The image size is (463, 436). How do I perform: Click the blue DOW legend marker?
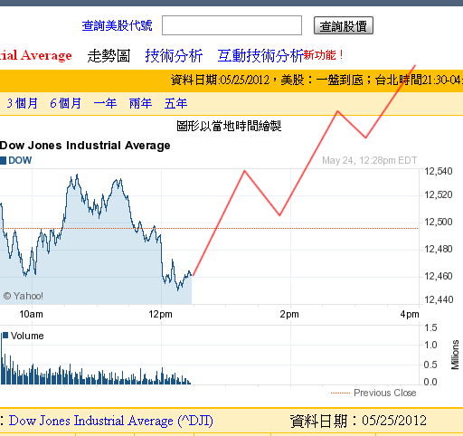3,160
